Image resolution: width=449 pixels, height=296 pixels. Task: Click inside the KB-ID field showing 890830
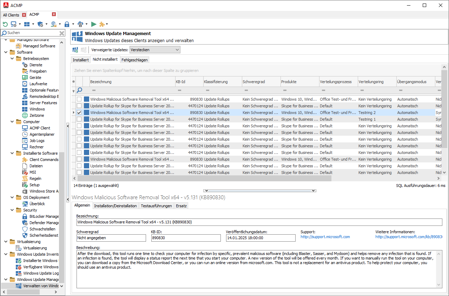pyautogui.click(x=186, y=238)
